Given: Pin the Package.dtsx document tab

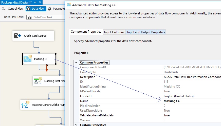Looking at the screenshot, I should pos(35,2).
